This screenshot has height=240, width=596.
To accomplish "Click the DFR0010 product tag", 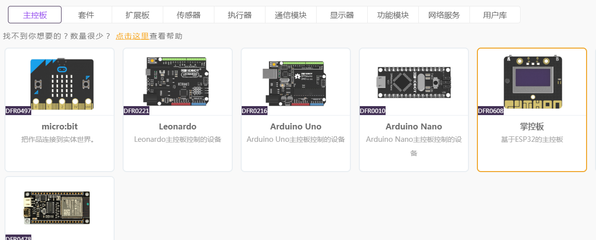I will (373, 111).
